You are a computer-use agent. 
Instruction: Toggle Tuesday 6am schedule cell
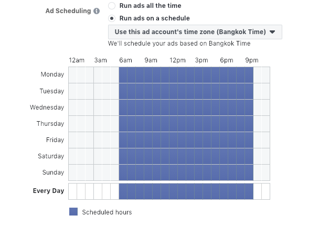123,91
